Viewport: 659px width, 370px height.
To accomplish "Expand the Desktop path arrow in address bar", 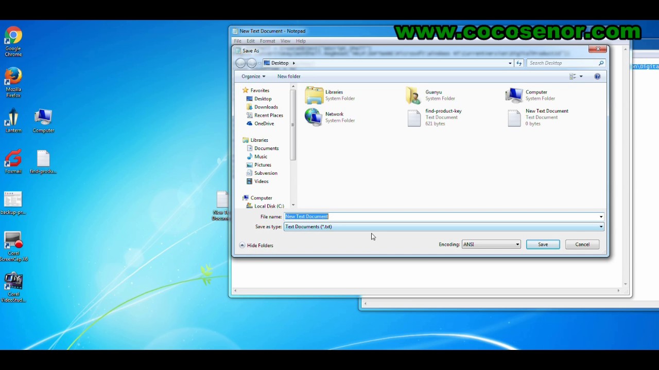I will 293,63.
